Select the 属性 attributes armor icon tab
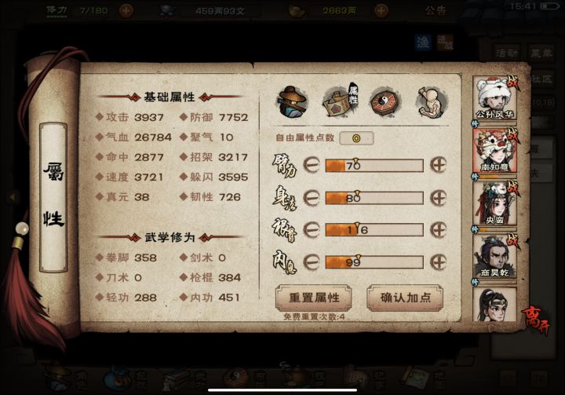565x395 pixels. pos(341,101)
